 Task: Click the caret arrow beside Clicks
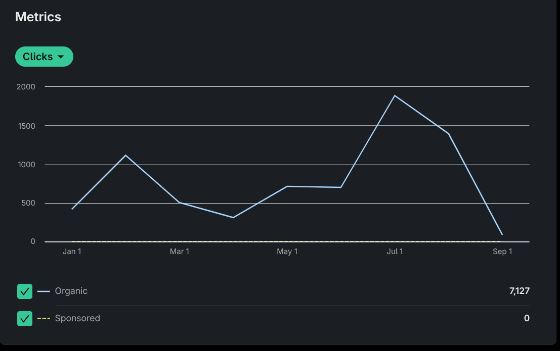click(x=61, y=57)
